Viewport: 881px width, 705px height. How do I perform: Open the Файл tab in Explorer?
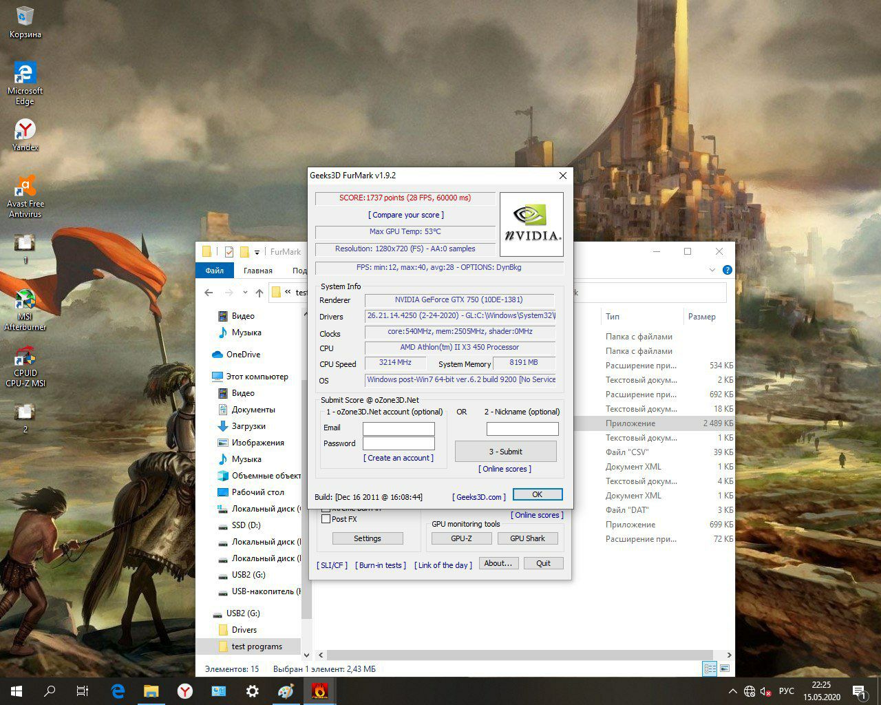pyautogui.click(x=214, y=271)
